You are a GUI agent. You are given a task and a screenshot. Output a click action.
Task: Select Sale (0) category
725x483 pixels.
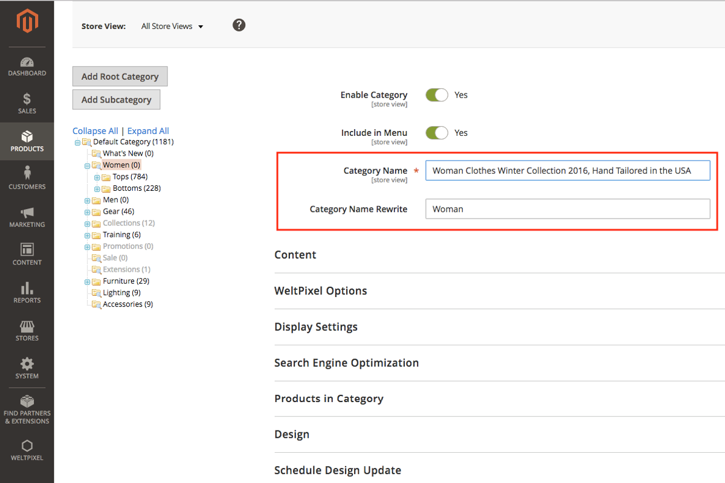(x=115, y=258)
